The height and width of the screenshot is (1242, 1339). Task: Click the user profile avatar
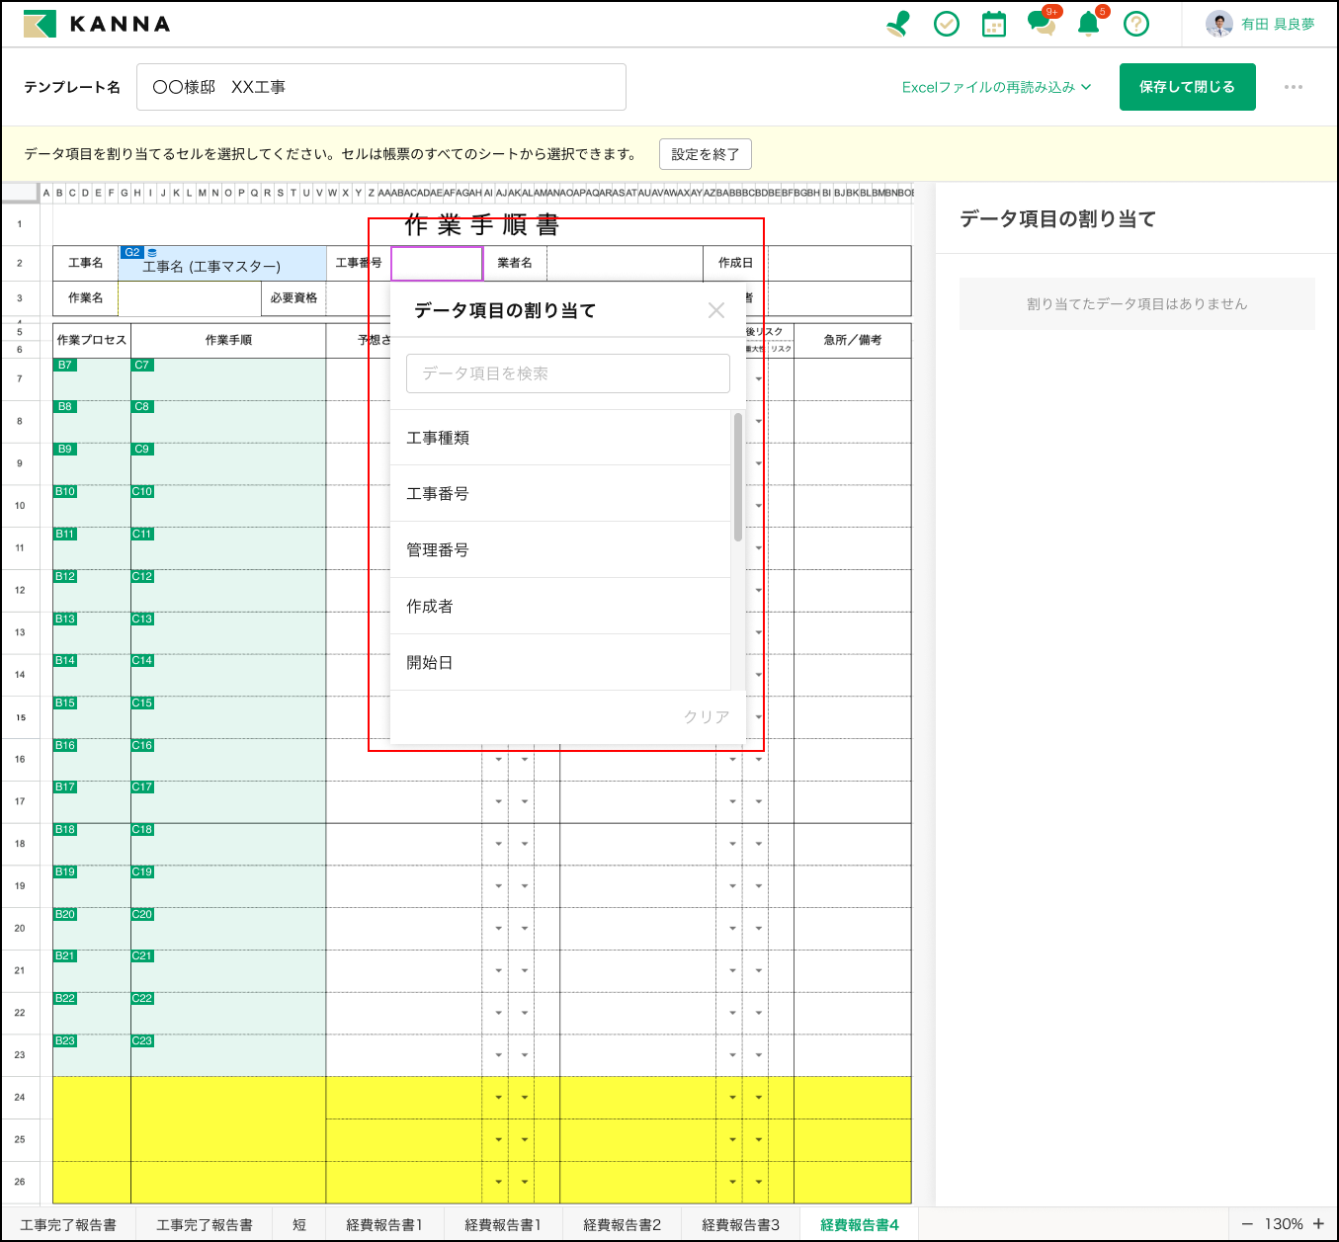coord(1218,24)
